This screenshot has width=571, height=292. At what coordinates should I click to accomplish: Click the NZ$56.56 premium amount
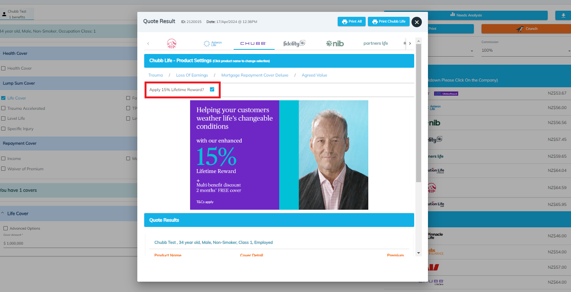tap(557, 123)
